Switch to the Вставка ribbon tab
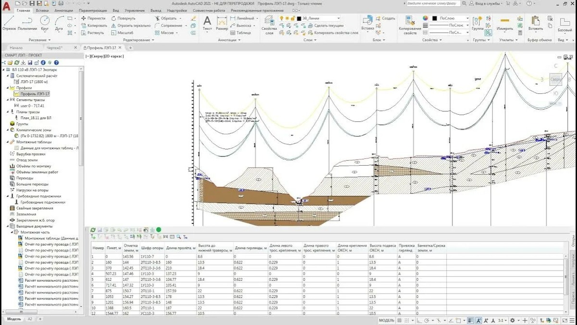Image resolution: width=577 pixels, height=325 pixels. tap(42, 10)
